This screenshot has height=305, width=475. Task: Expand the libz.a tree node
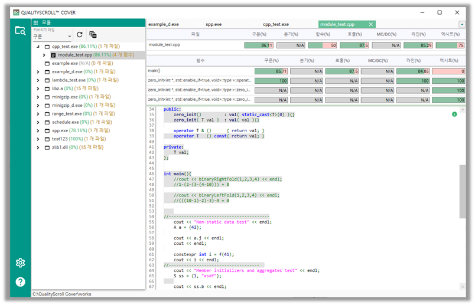click(x=38, y=88)
